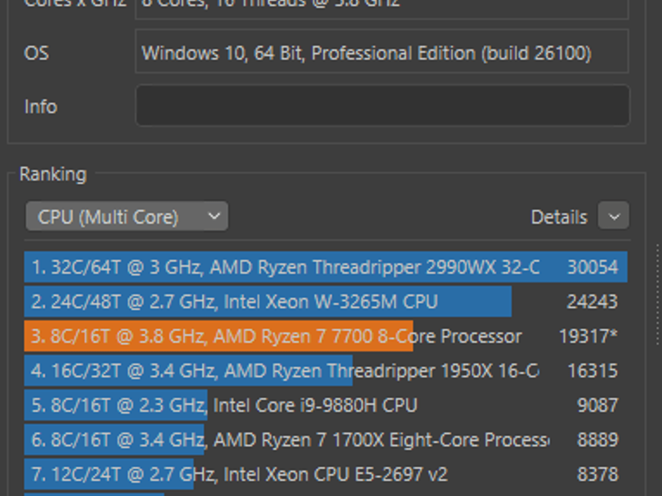Click the empty Info input field

[383, 105]
